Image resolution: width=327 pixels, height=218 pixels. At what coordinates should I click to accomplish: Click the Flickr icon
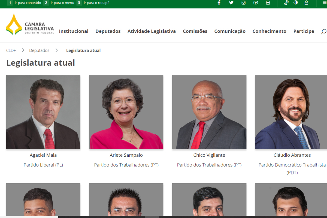(268, 3)
